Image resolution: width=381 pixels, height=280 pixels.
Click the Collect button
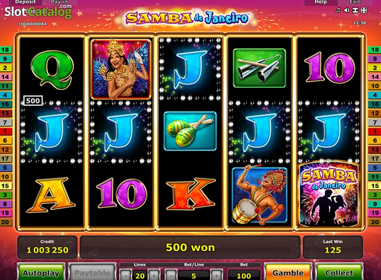[x=339, y=272]
